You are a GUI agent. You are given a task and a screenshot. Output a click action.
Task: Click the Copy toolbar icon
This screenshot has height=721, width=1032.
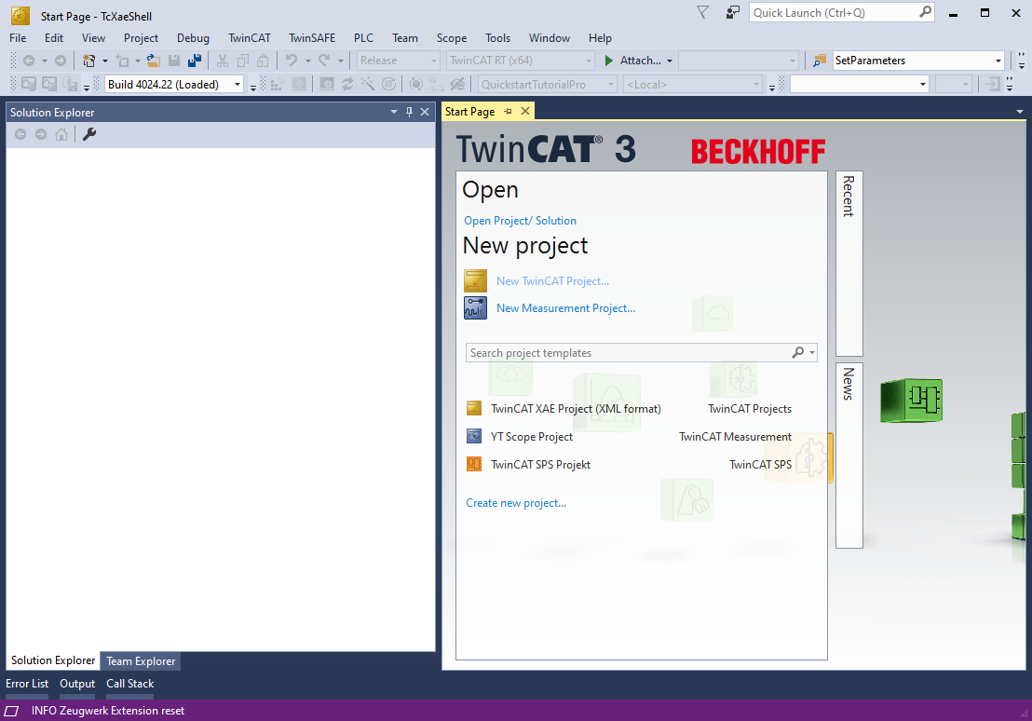point(243,61)
